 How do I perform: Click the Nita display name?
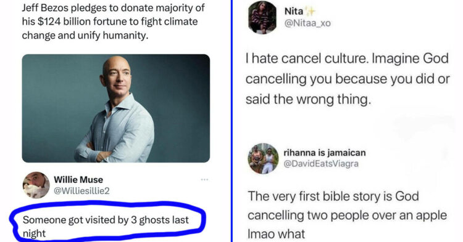point(293,11)
